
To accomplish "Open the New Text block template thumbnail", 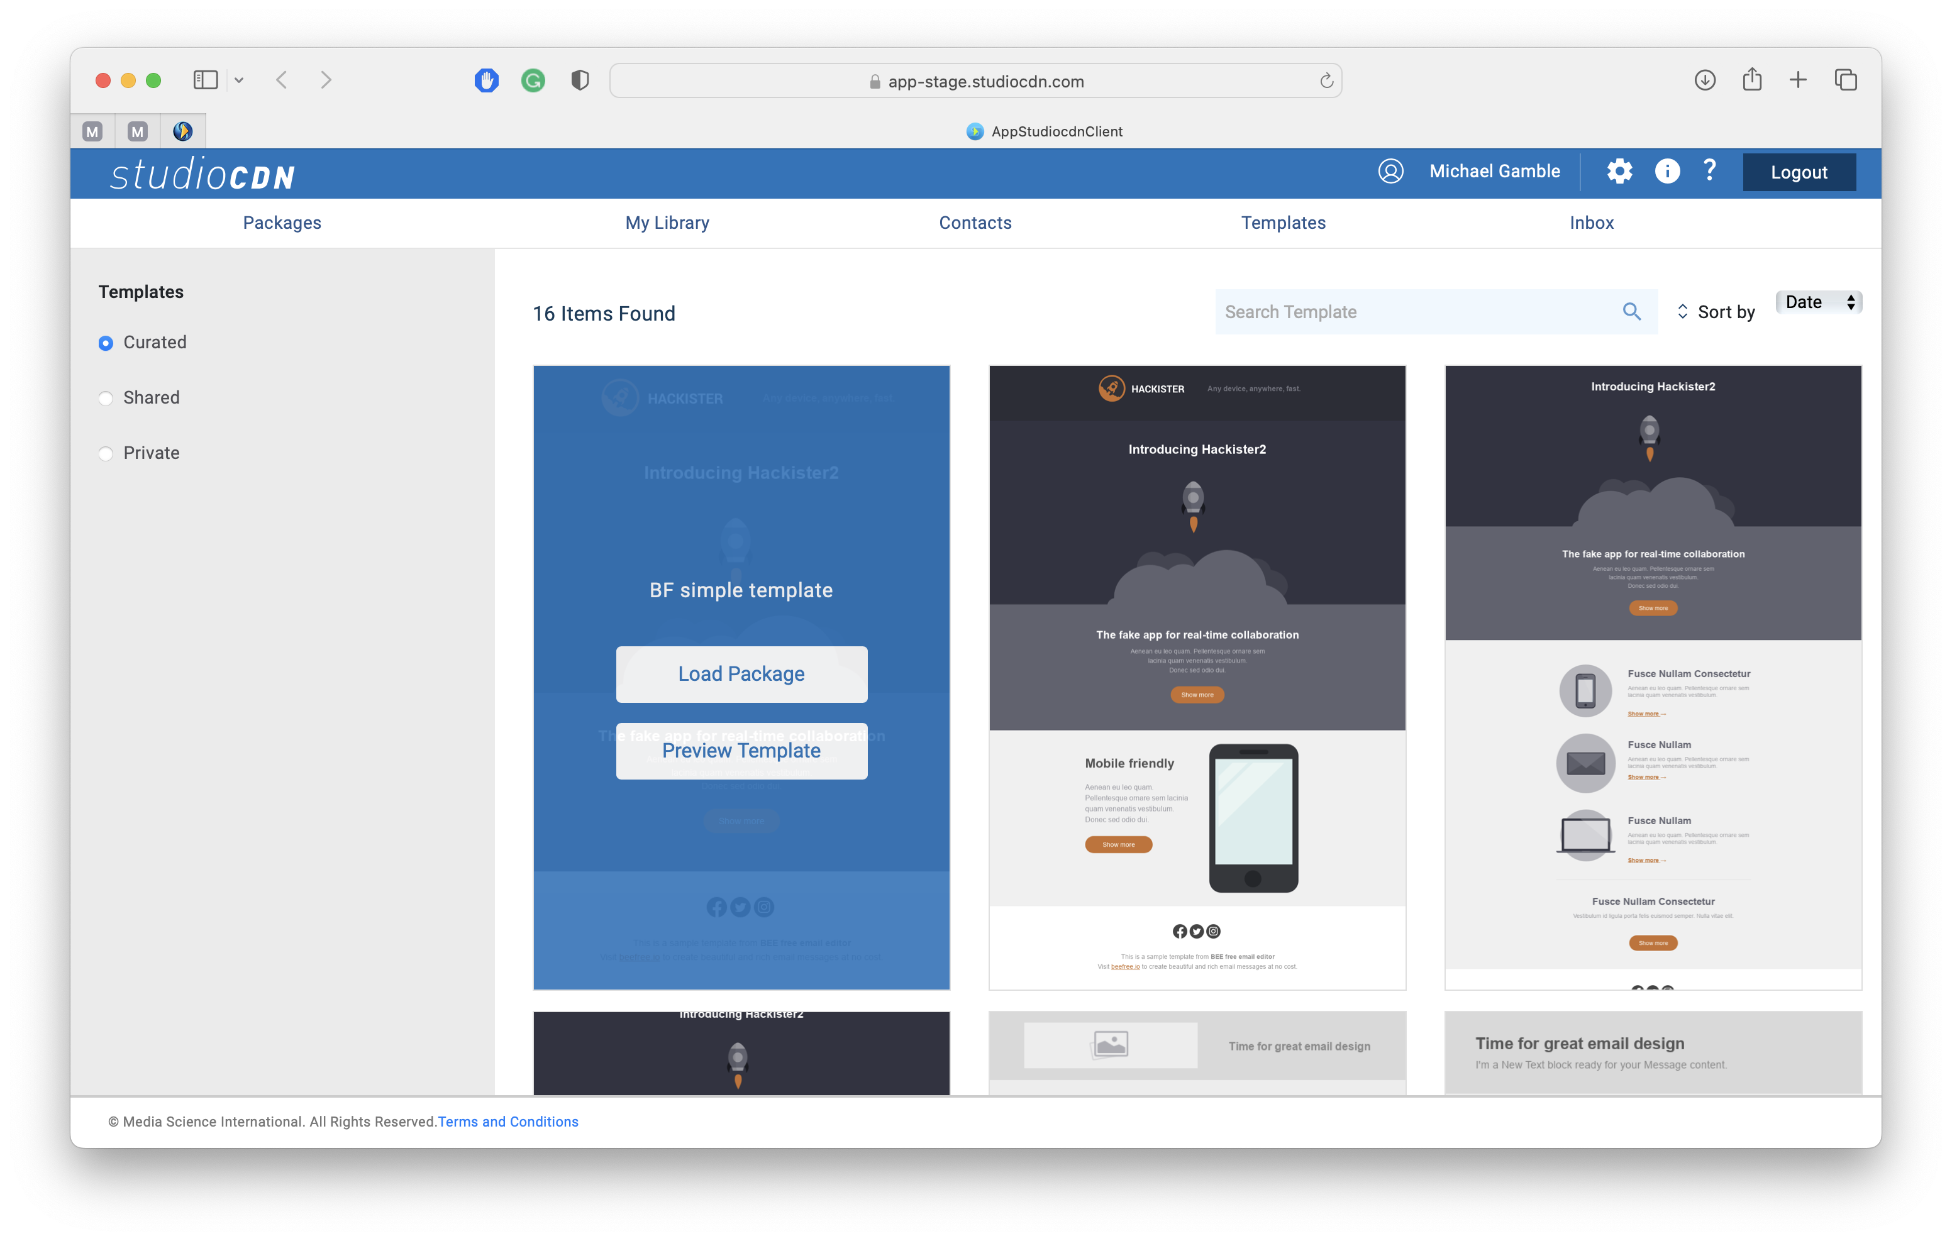I will (x=1653, y=1053).
